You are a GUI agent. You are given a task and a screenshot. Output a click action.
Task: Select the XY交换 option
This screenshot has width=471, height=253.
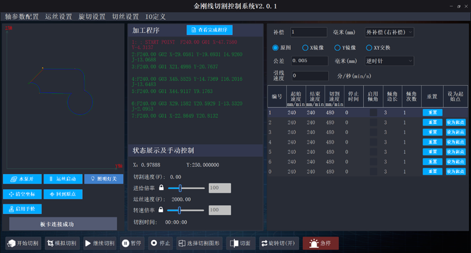coord(369,47)
